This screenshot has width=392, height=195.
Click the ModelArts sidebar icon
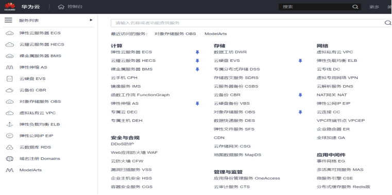(9, 170)
